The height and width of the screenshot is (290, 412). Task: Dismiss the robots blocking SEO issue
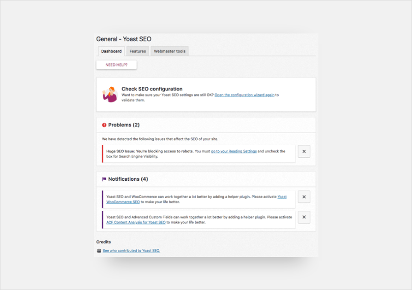304,151
